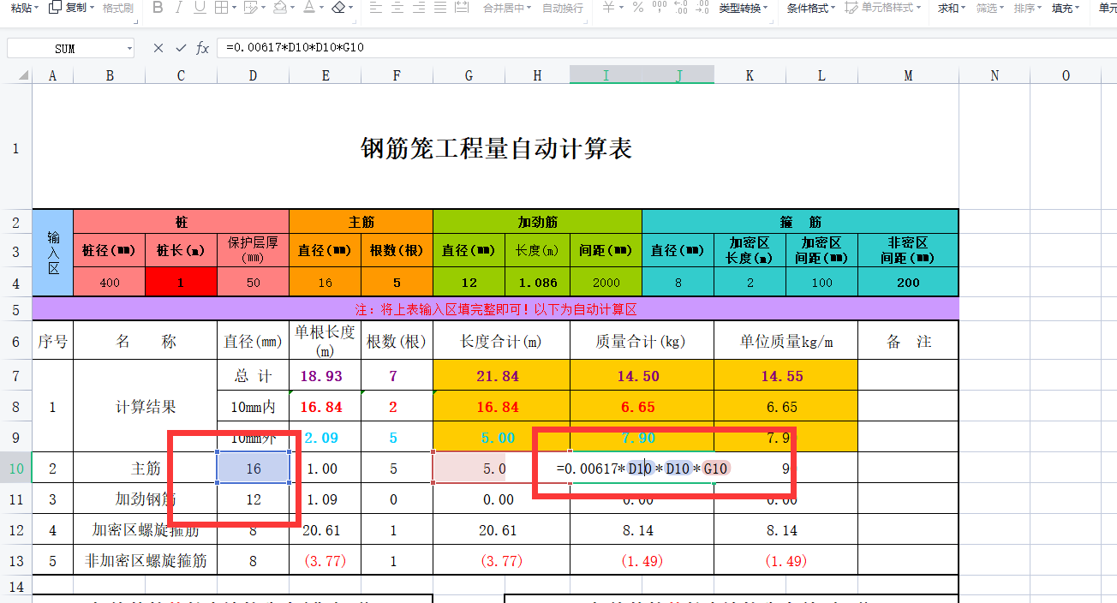Click the title 钢筋笼工程量自动计算表
Viewport: 1117px width, 603px height.
point(496,148)
